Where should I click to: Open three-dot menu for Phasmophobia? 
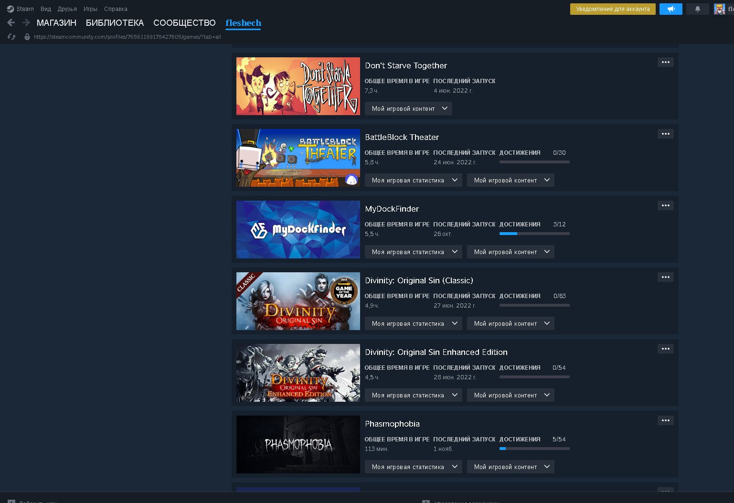coord(665,420)
